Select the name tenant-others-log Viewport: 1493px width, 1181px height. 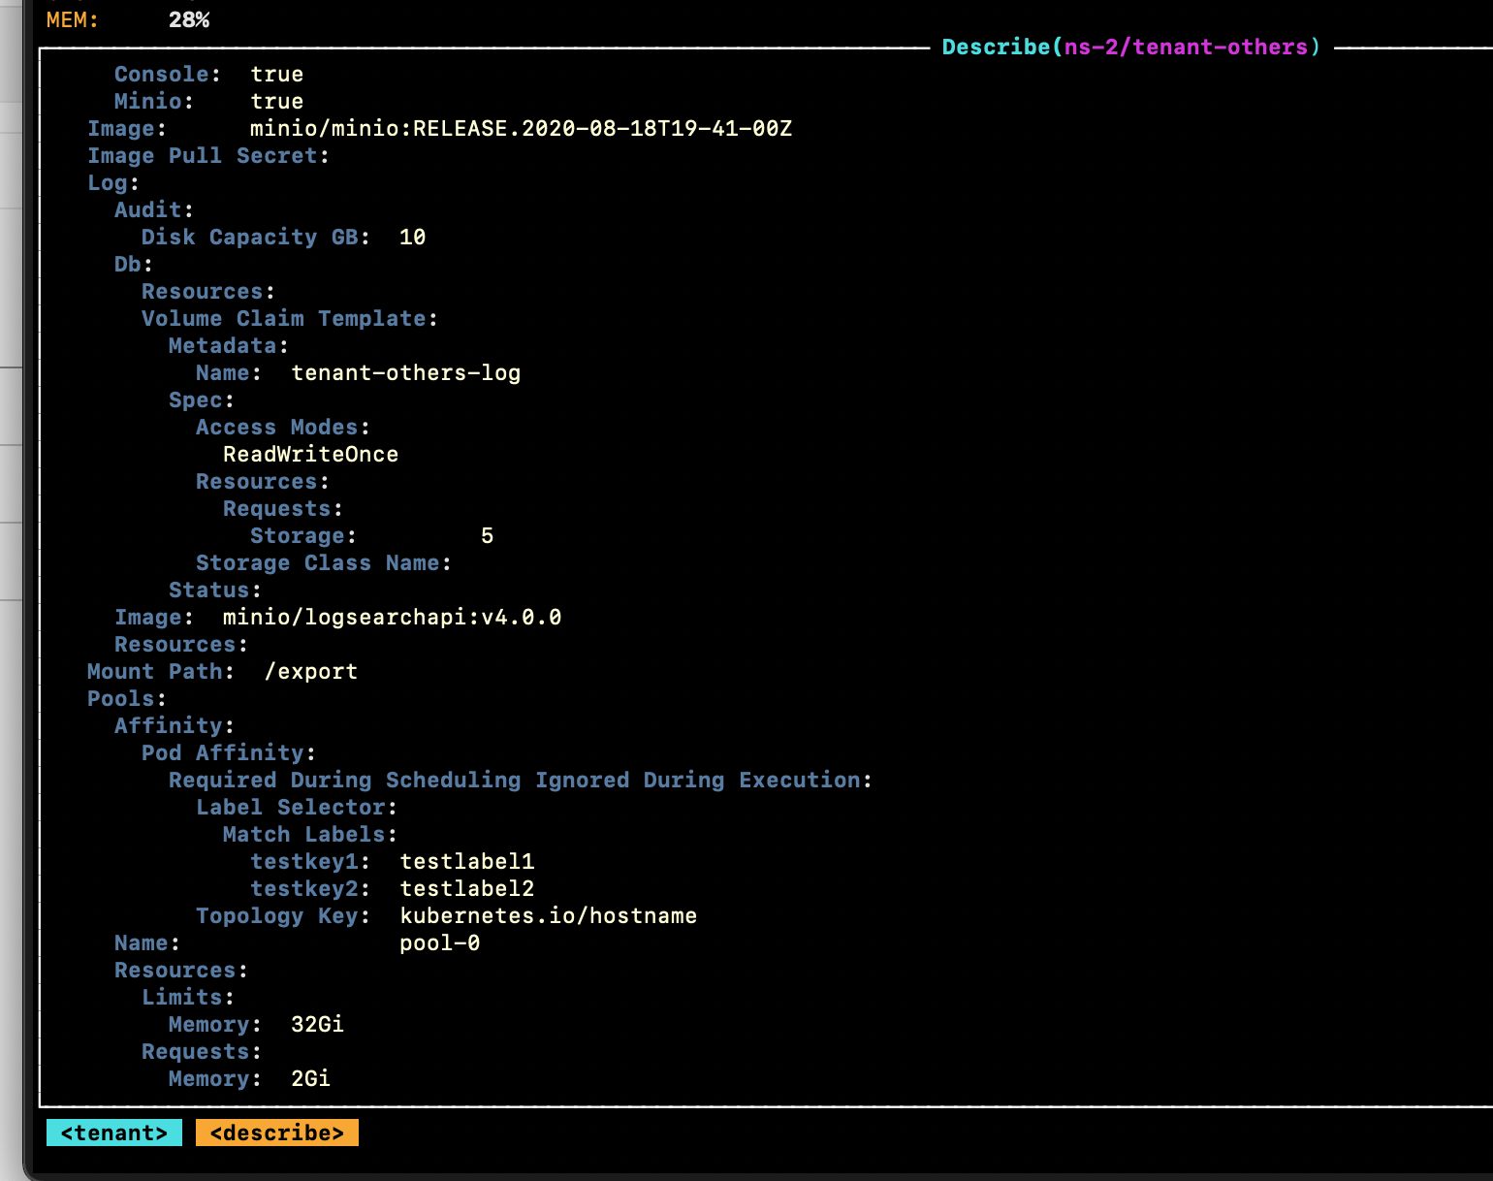(406, 372)
